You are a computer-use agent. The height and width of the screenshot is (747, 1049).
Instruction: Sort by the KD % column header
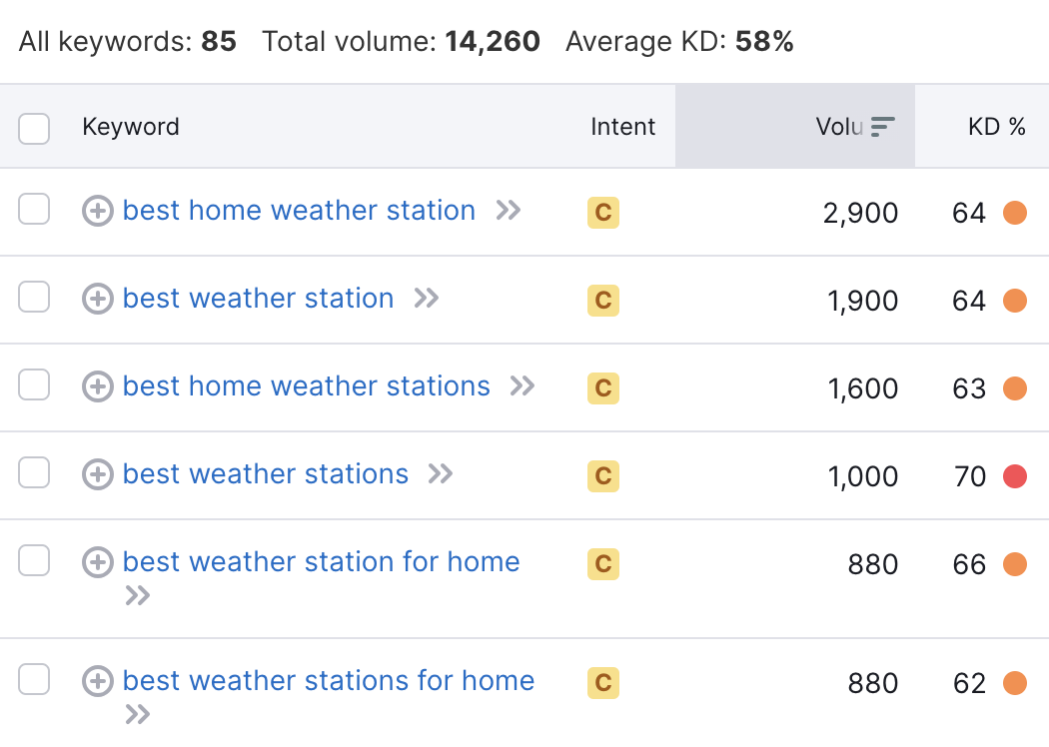coord(996,127)
